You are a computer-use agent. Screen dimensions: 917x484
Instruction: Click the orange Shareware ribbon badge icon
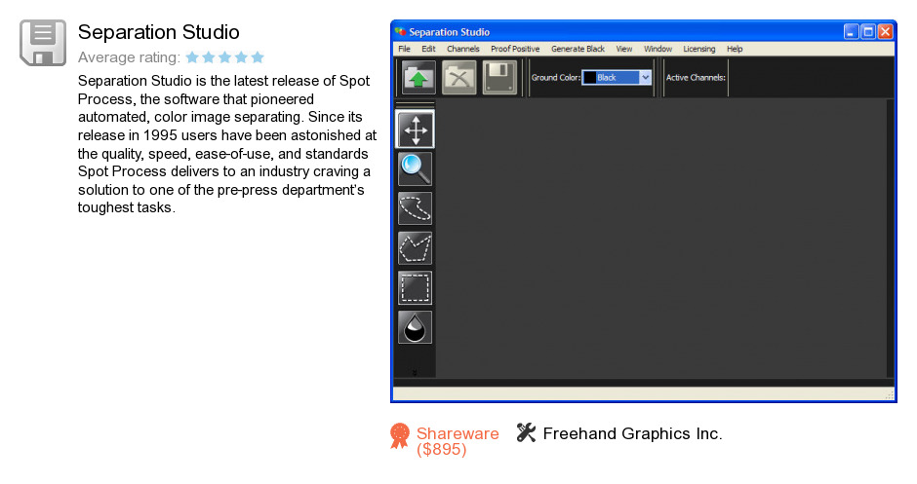(400, 435)
